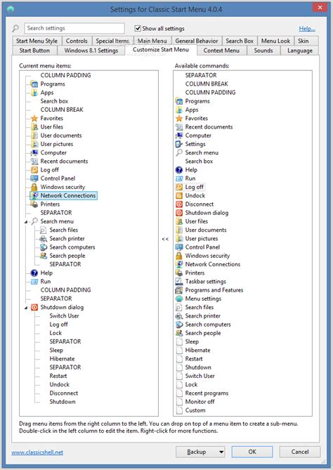Collapse the Search menu tree node
333x470 pixels.
pyautogui.click(x=26, y=222)
